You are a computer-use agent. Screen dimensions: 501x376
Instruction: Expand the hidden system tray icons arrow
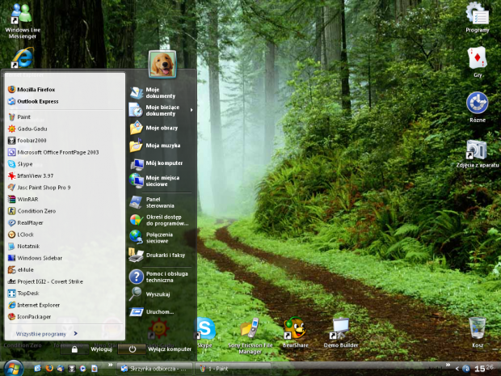tap(456, 369)
